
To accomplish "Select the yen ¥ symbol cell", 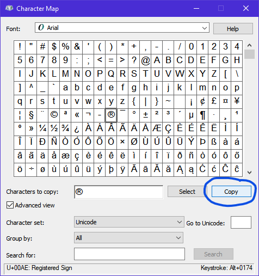I will tap(237, 101).
